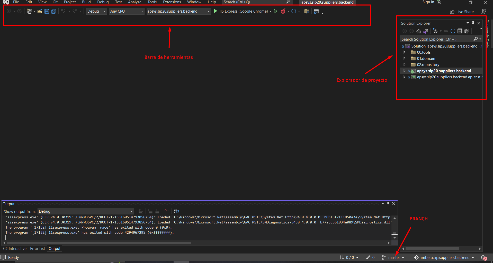
Task: Open the Build menu
Action: pyautogui.click(x=86, y=2)
